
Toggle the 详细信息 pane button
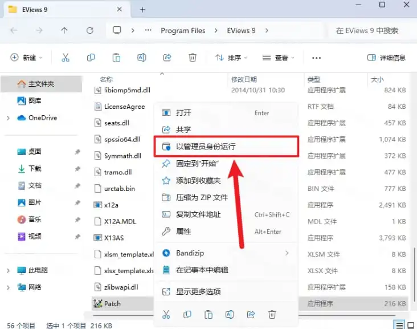pos(386,58)
